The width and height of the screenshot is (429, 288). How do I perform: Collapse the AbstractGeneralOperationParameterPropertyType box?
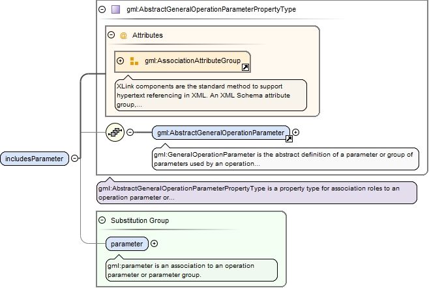pyautogui.click(x=102, y=10)
